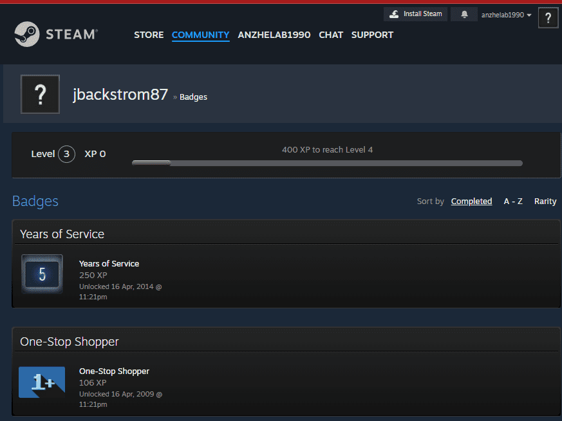Click the Years of Service badge icon
Screen dimensions: 562x421
click(x=42, y=274)
